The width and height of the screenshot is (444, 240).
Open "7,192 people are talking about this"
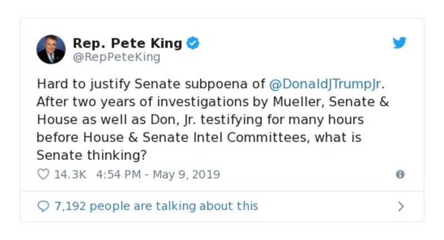(x=156, y=206)
